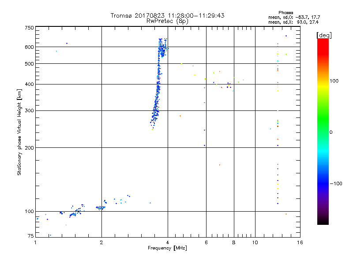353x264 pixels.
Task: Click the 'RwPretec (8p)' subtitle
Action: coord(167,21)
